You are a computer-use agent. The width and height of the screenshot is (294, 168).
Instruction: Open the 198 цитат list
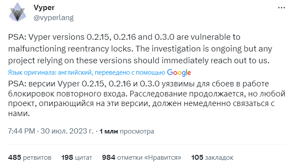point(77,158)
